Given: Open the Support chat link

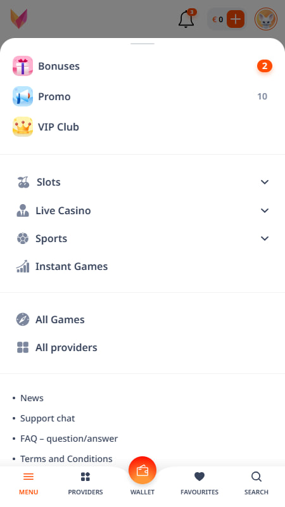Looking at the screenshot, I should coord(47,418).
